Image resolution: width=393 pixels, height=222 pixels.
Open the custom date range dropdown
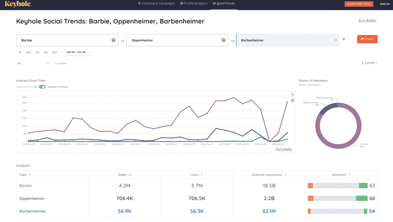point(78,52)
